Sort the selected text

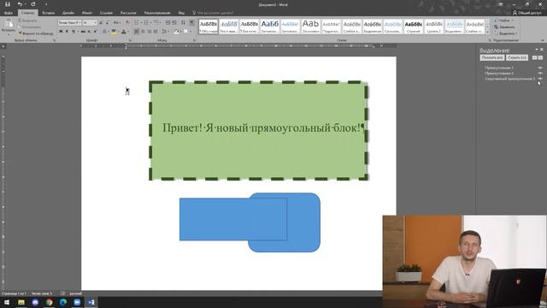[183, 23]
